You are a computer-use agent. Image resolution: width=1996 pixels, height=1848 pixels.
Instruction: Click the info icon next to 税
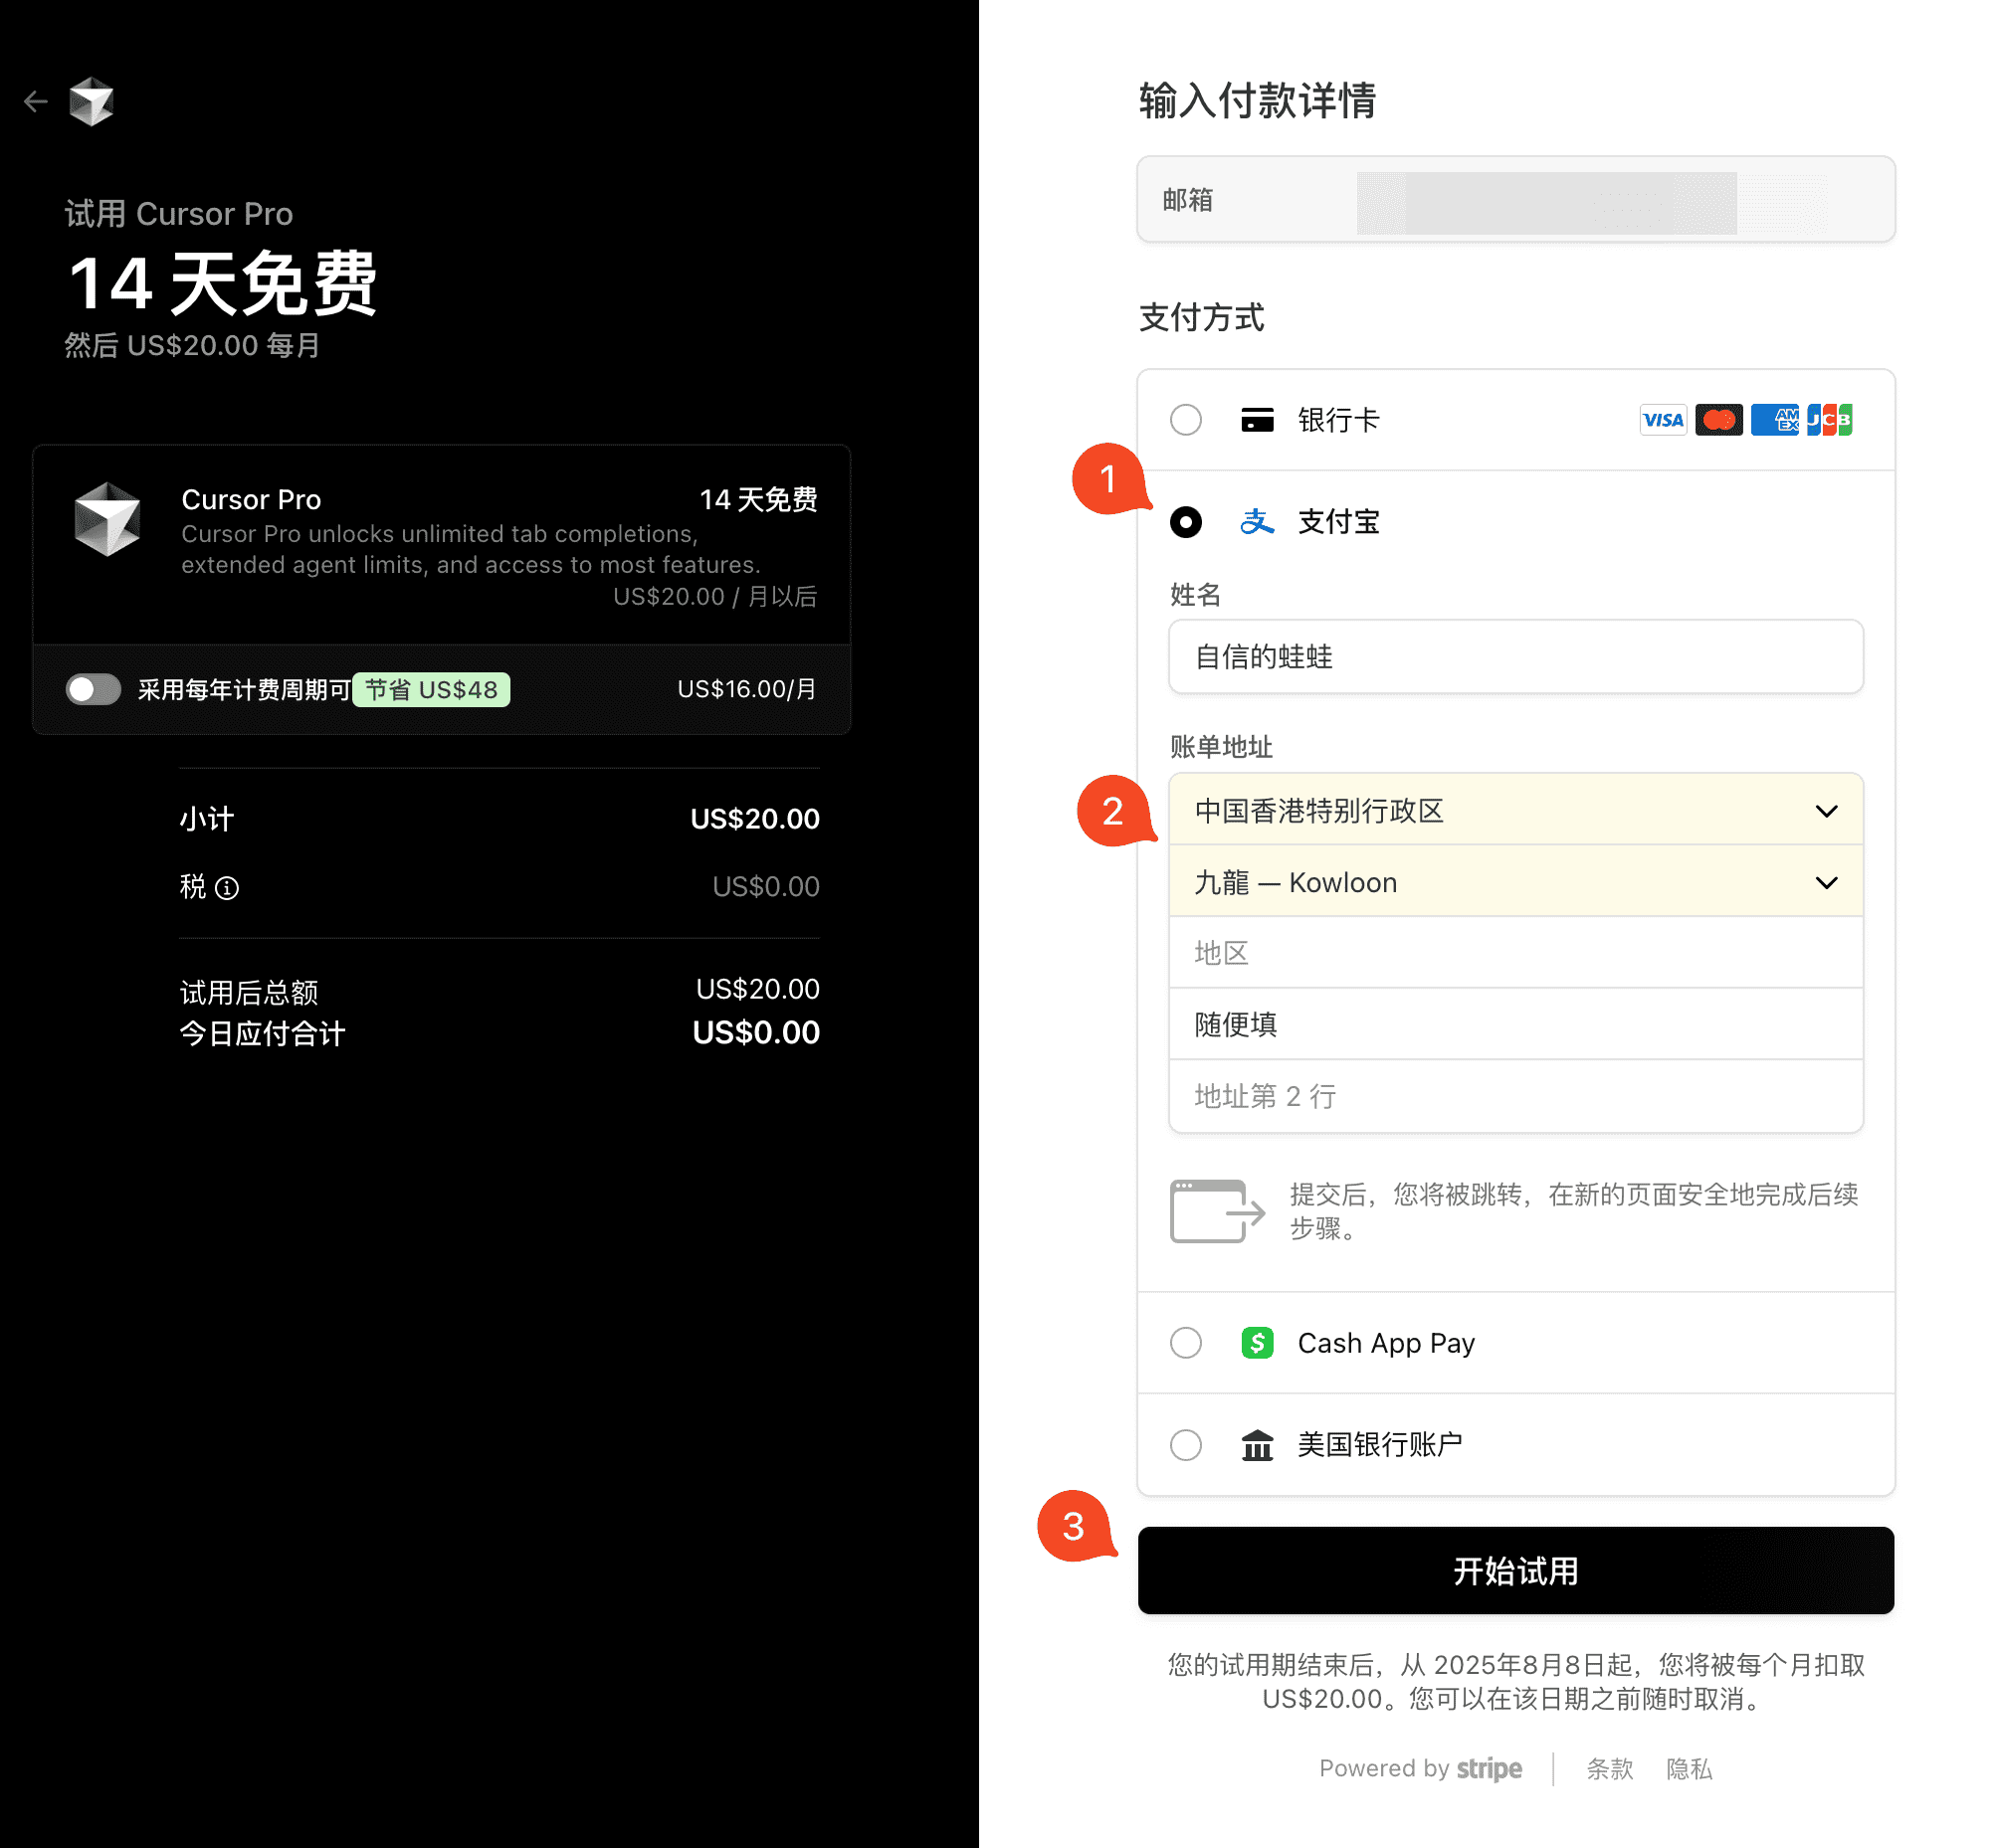click(228, 888)
